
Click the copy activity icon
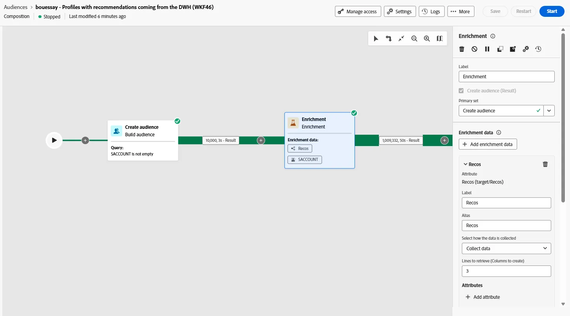[500, 49]
